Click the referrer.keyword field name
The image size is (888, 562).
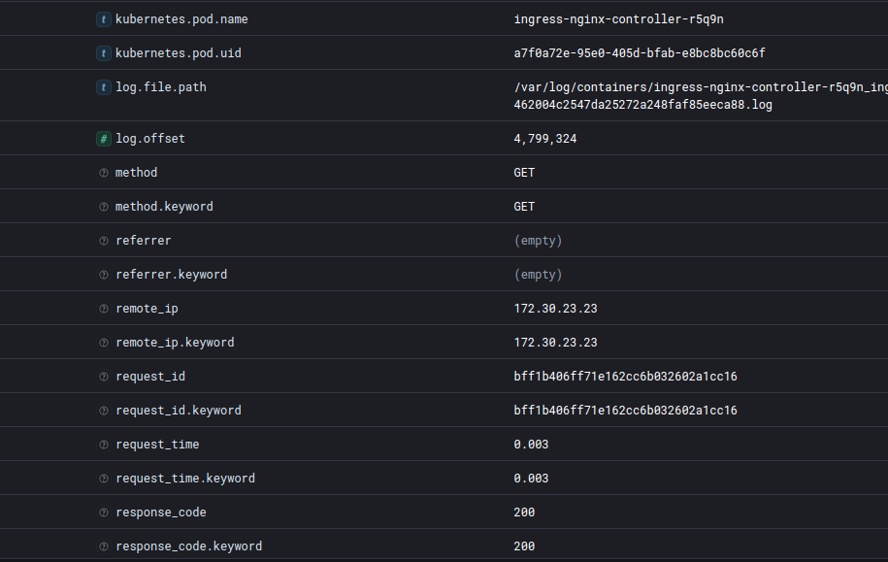(x=171, y=275)
